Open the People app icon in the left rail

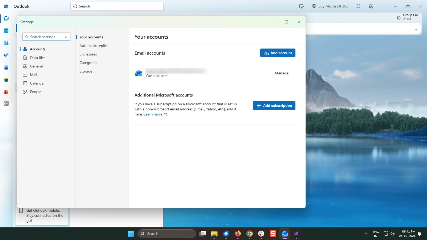pos(6,43)
